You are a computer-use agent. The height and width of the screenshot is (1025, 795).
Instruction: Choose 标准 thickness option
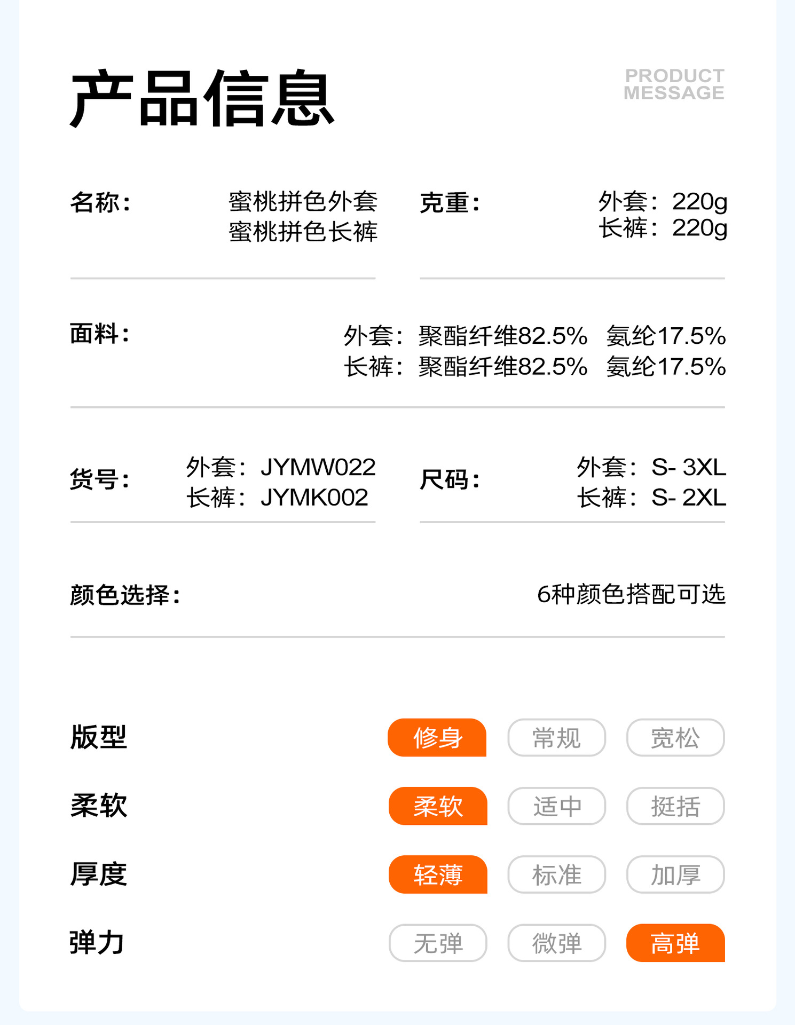556,874
